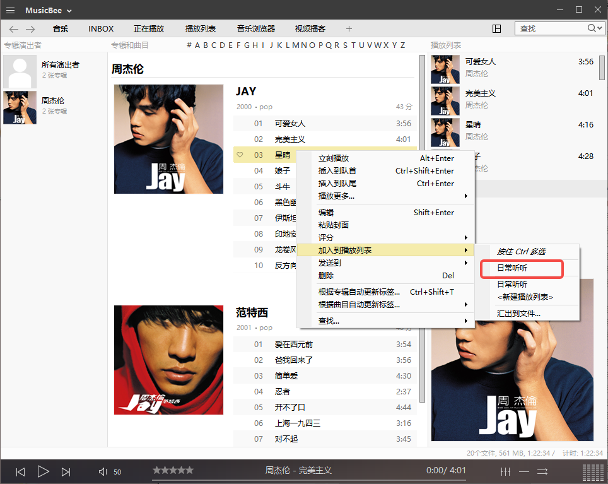Add a new tab with plus icon

pos(349,28)
